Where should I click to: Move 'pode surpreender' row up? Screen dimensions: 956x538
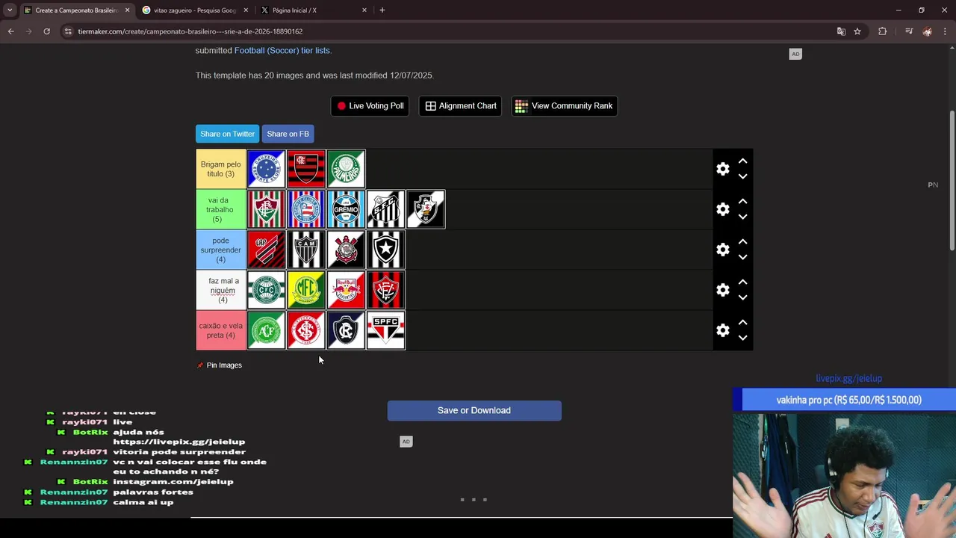pyautogui.click(x=742, y=241)
